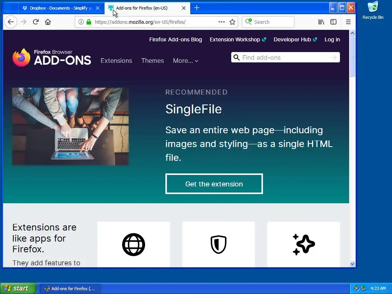Open the page actions three-dot menu
This screenshot has height=294, width=392.
pyautogui.click(x=222, y=22)
